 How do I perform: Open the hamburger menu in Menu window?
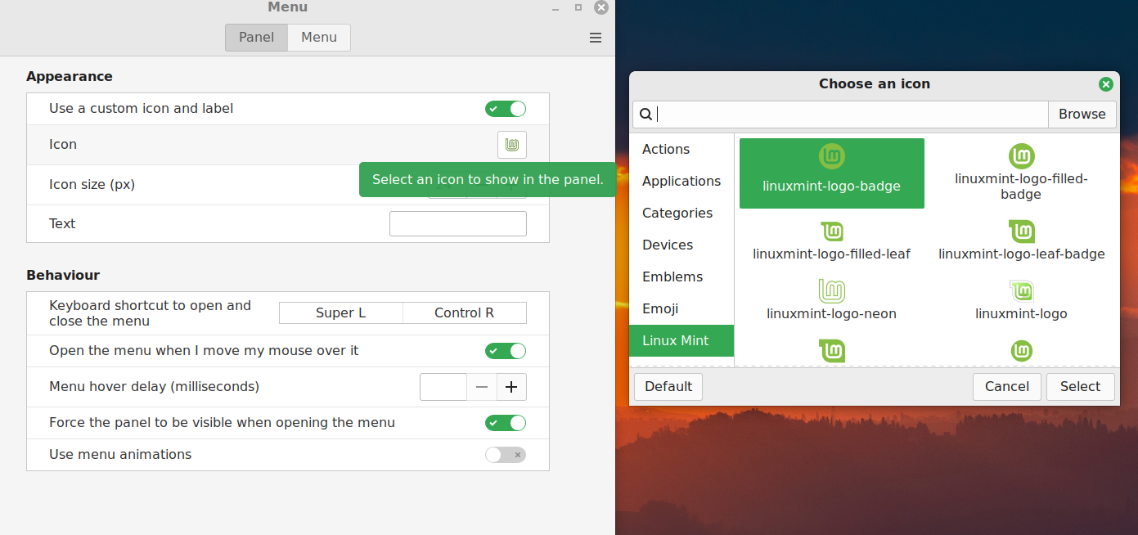click(596, 38)
